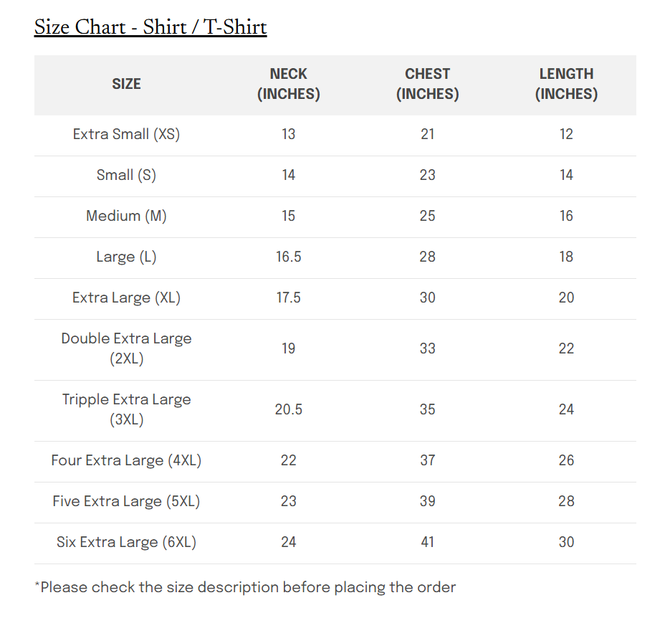Select the Small (S) size row label
This screenshot has width=665, height=618.
click(x=126, y=175)
